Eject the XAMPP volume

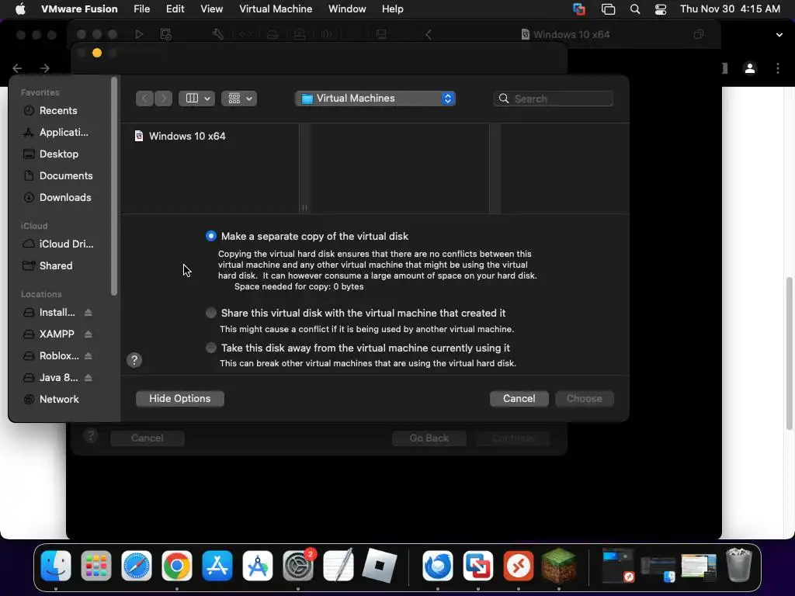[x=89, y=334]
